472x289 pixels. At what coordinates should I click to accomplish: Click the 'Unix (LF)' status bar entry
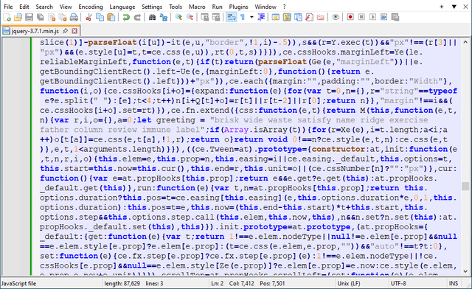pos(349,283)
